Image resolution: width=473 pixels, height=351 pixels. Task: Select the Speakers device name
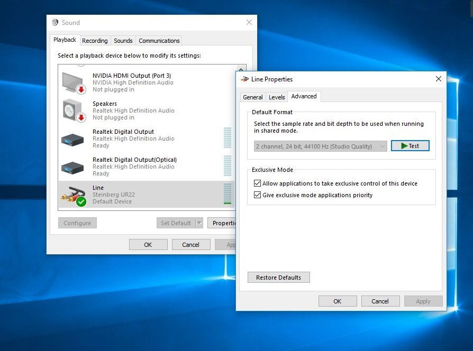coord(105,104)
